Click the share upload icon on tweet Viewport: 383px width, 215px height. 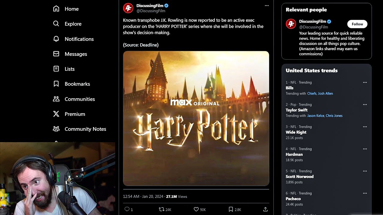point(265,209)
